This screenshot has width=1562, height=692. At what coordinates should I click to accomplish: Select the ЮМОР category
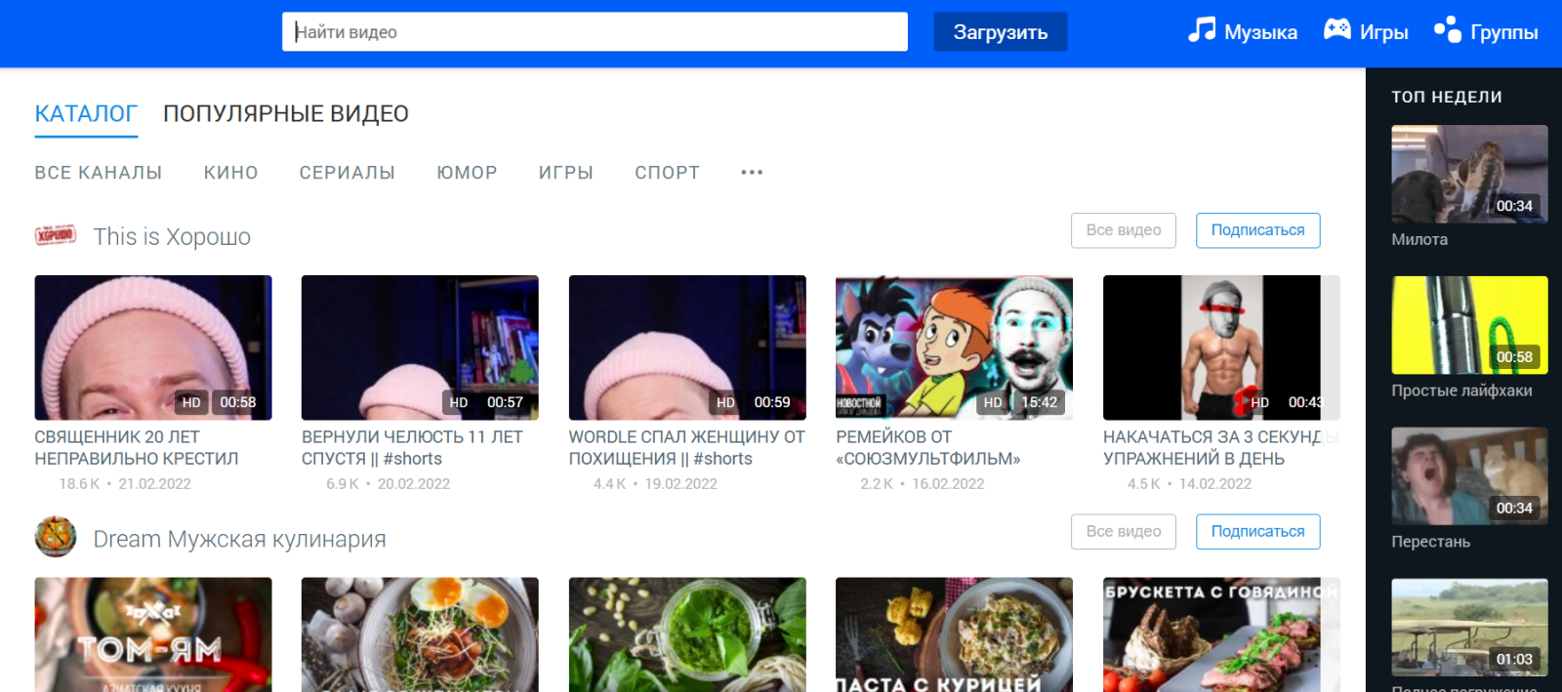coord(467,173)
